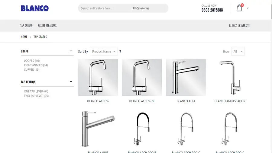Image resolution: width=272 pixels, height=153 pixels.
Task: Go to Home breadcrumb link
Action: (x=24, y=37)
